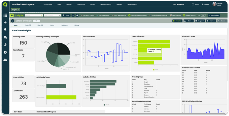Click the Filter button
Image resolution: width=229 pixels, height=116 pixels.
(66, 15)
